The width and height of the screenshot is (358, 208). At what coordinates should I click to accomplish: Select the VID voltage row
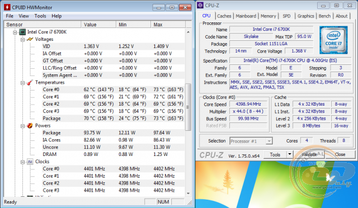113,46
